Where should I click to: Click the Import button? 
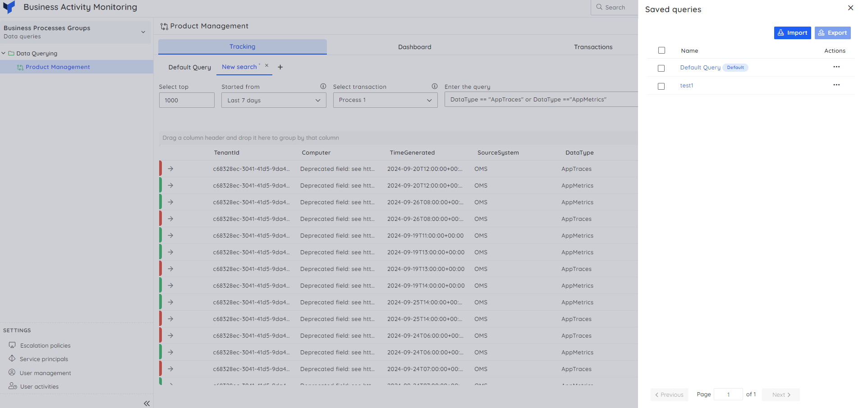point(792,33)
